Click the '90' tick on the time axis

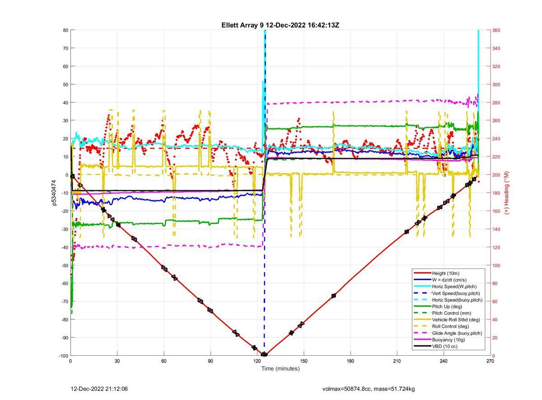(210, 361)
